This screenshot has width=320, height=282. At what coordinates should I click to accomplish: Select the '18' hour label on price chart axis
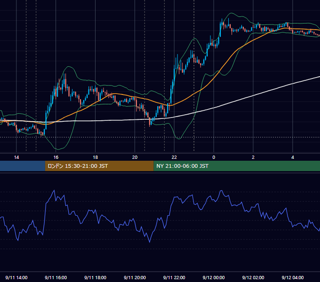96,157
